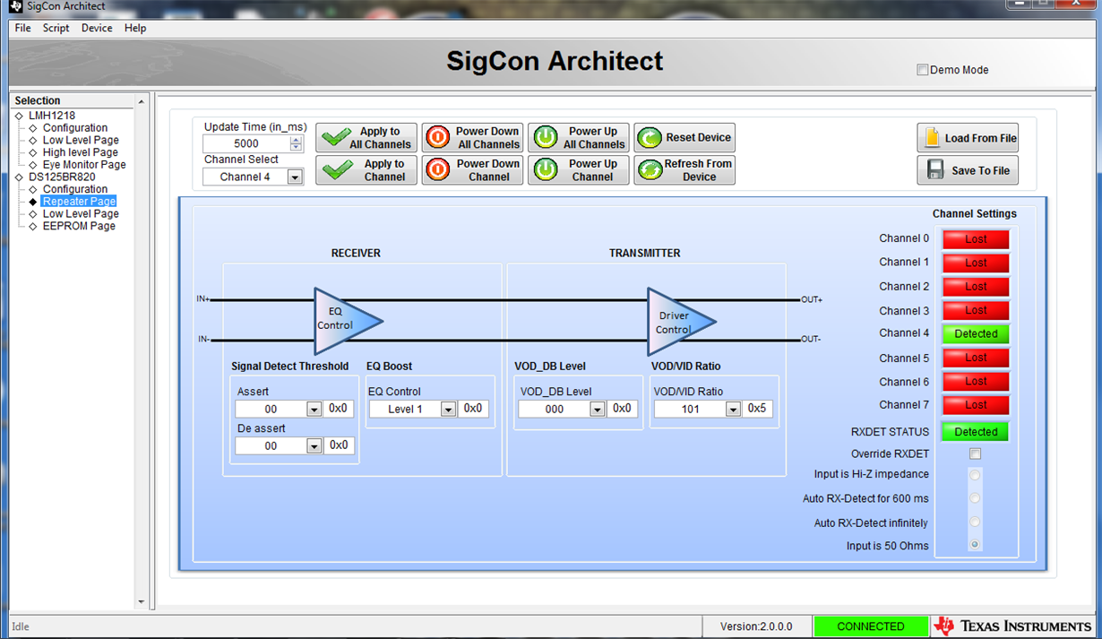This screenshot has width=1102, height=639.
Task: Open the Channel Select dropdown
Action: [x=294, y=177]
